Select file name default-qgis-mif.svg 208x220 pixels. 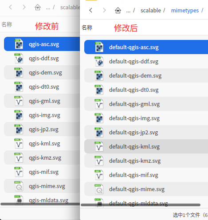133,175
